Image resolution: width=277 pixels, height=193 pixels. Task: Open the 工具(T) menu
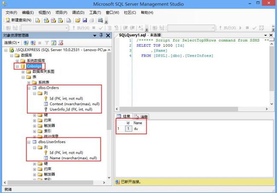95,12
